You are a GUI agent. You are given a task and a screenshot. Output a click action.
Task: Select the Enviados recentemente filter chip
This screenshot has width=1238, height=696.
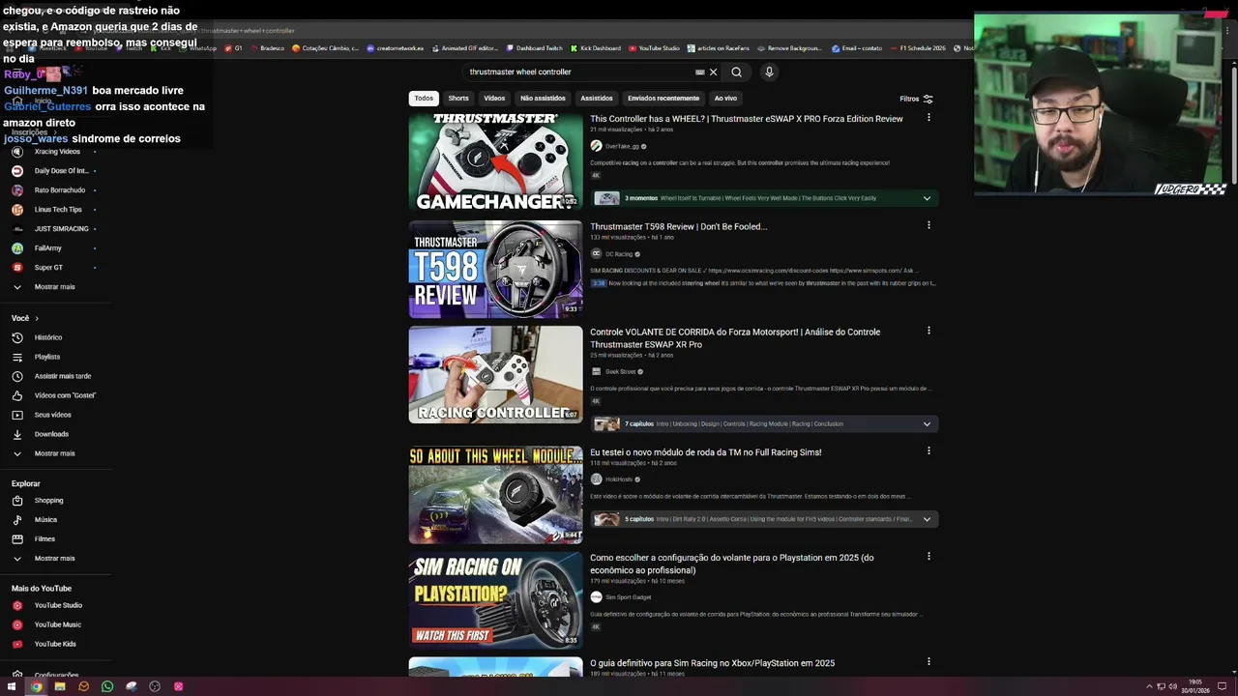click(663, 98)
